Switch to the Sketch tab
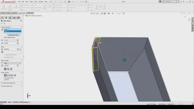This screenshot has width=194, height=109. click(x=9, y=13)
